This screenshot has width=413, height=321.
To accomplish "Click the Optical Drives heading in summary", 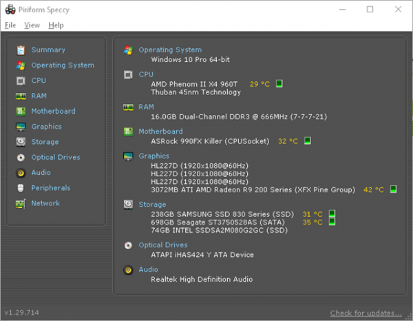I will point(163,245).
